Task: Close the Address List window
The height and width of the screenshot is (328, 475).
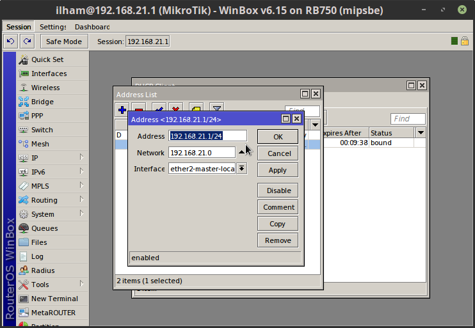Action: pyautogui.click(x=316, y=94)
